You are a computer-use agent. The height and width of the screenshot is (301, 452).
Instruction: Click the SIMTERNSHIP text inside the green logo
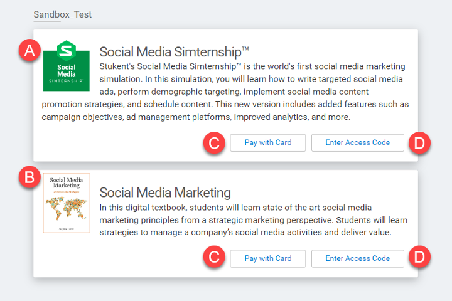click(x=66, y=81)
